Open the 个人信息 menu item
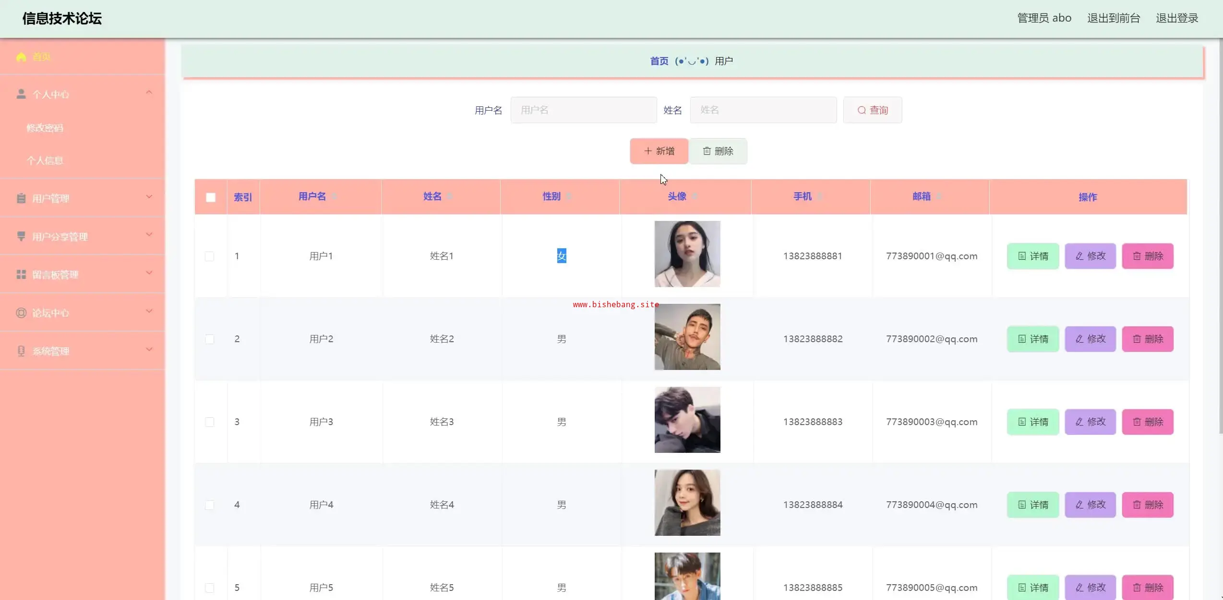The width and height of the screenshot is (1223, 600). click(45, 161)
